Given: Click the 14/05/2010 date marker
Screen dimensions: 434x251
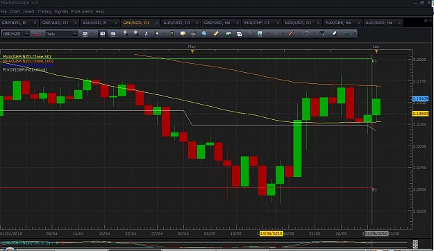Looking at the screenshot, I should pyautogui.click(x=272, y=234).
